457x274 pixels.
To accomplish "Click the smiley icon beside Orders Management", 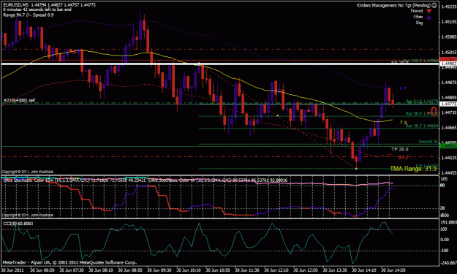I will tap(434, 5).
